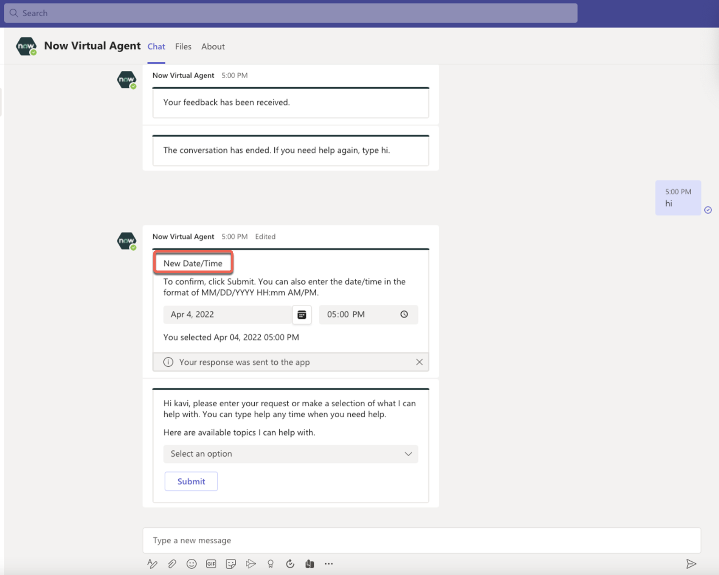Click the Type a new message box

[422, 540]
